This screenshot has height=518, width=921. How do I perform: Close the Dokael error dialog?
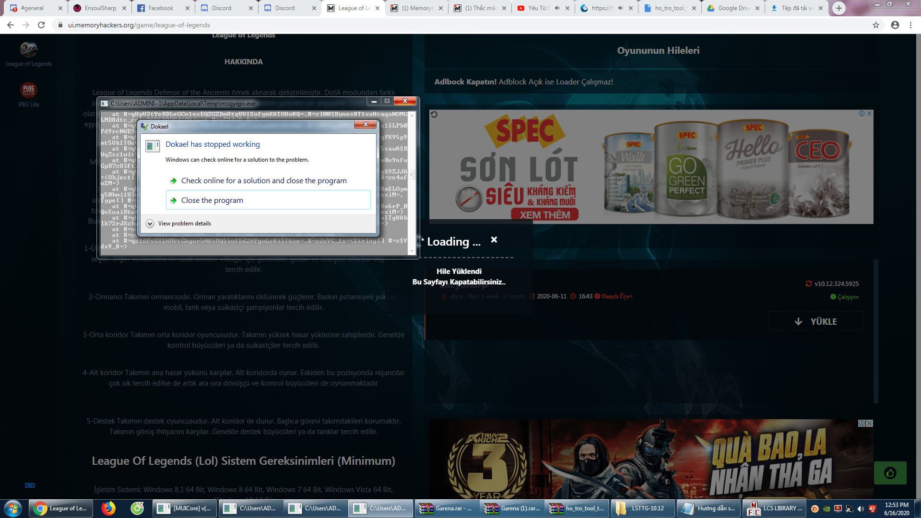tap(366, 125)
